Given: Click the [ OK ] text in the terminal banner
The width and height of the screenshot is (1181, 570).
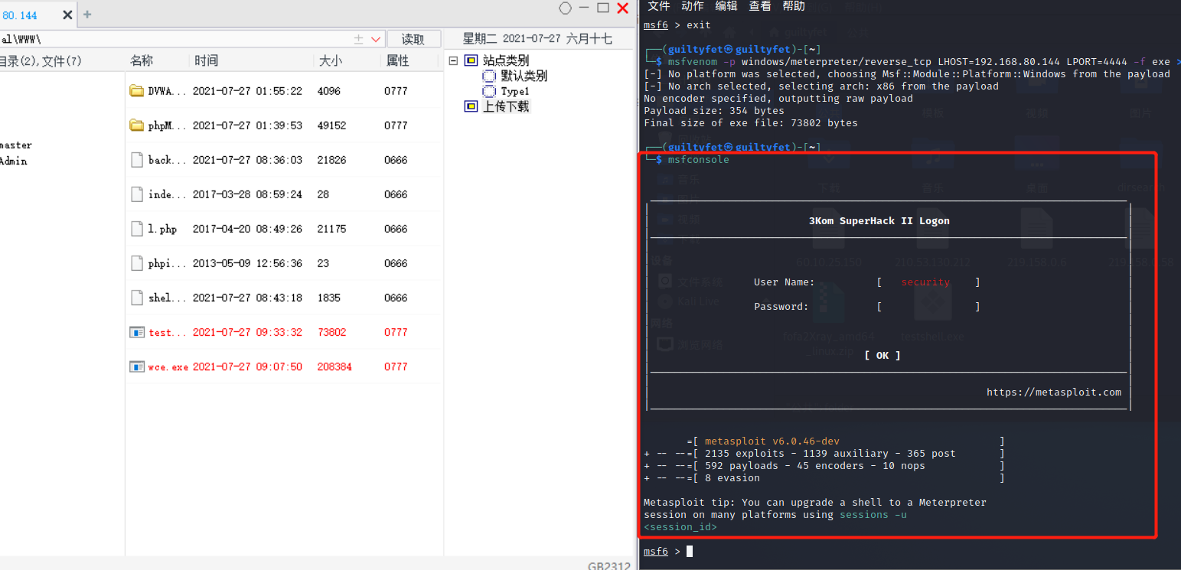Looking at the screenshot, I should [x=882, y=355].
